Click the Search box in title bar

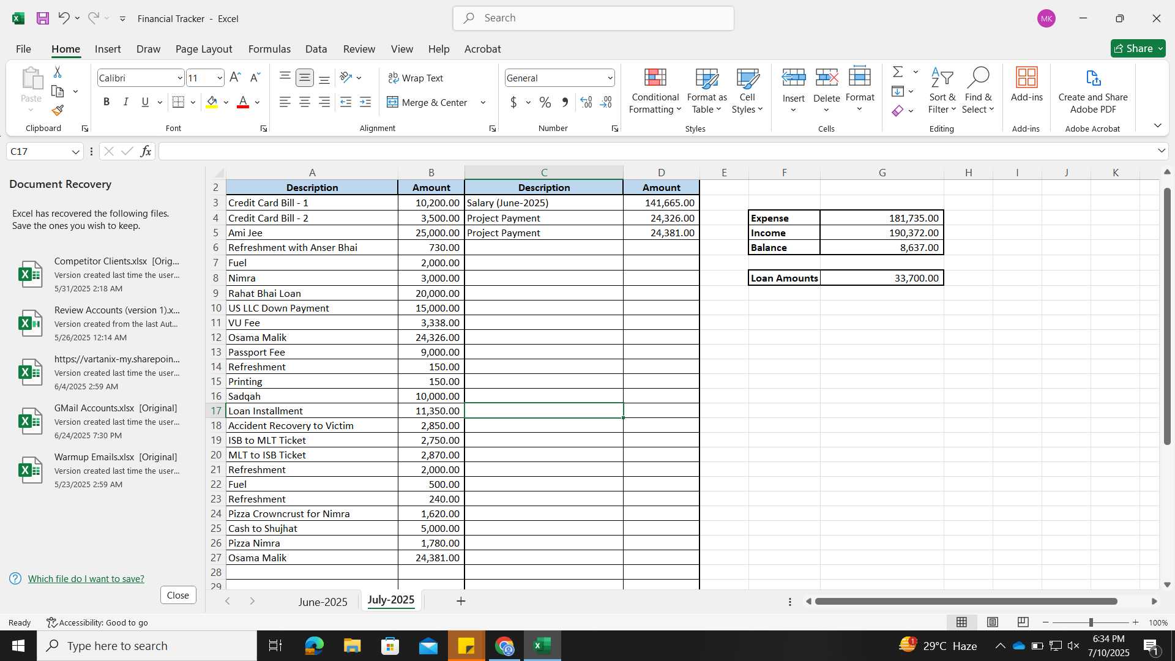pos(594,18)
